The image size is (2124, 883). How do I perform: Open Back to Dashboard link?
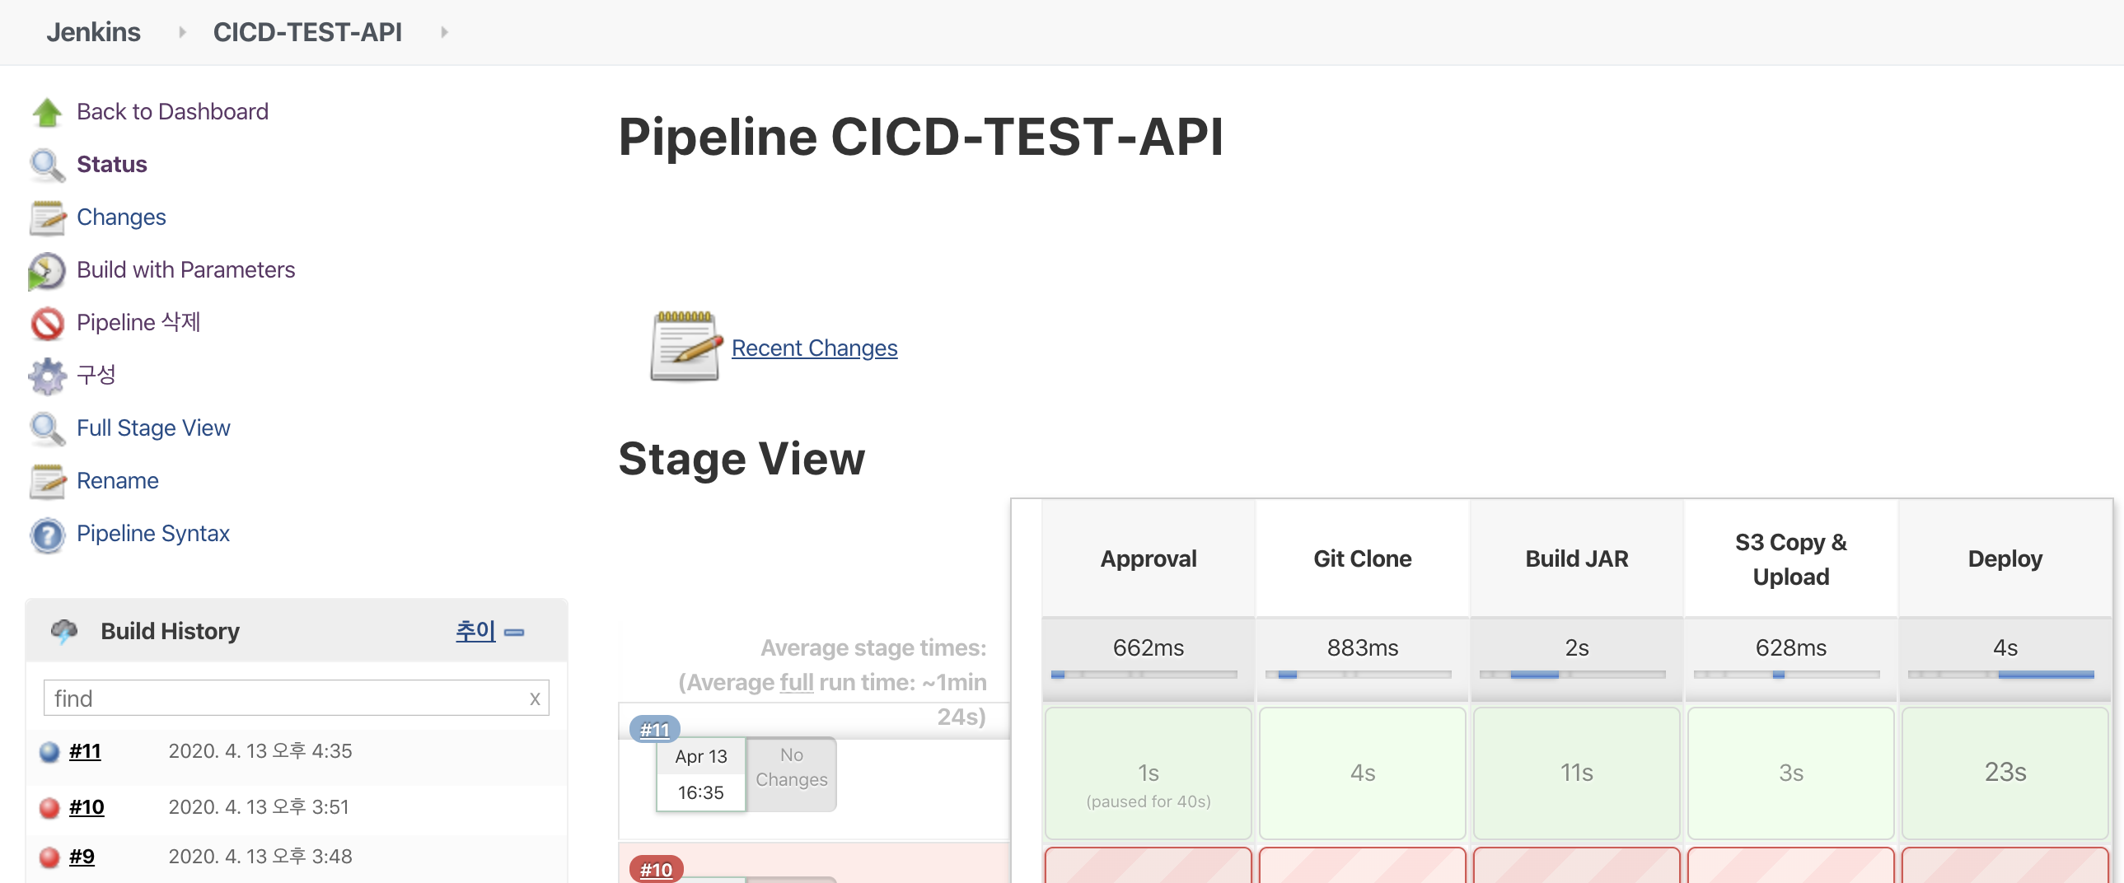(x=172, y=111)
